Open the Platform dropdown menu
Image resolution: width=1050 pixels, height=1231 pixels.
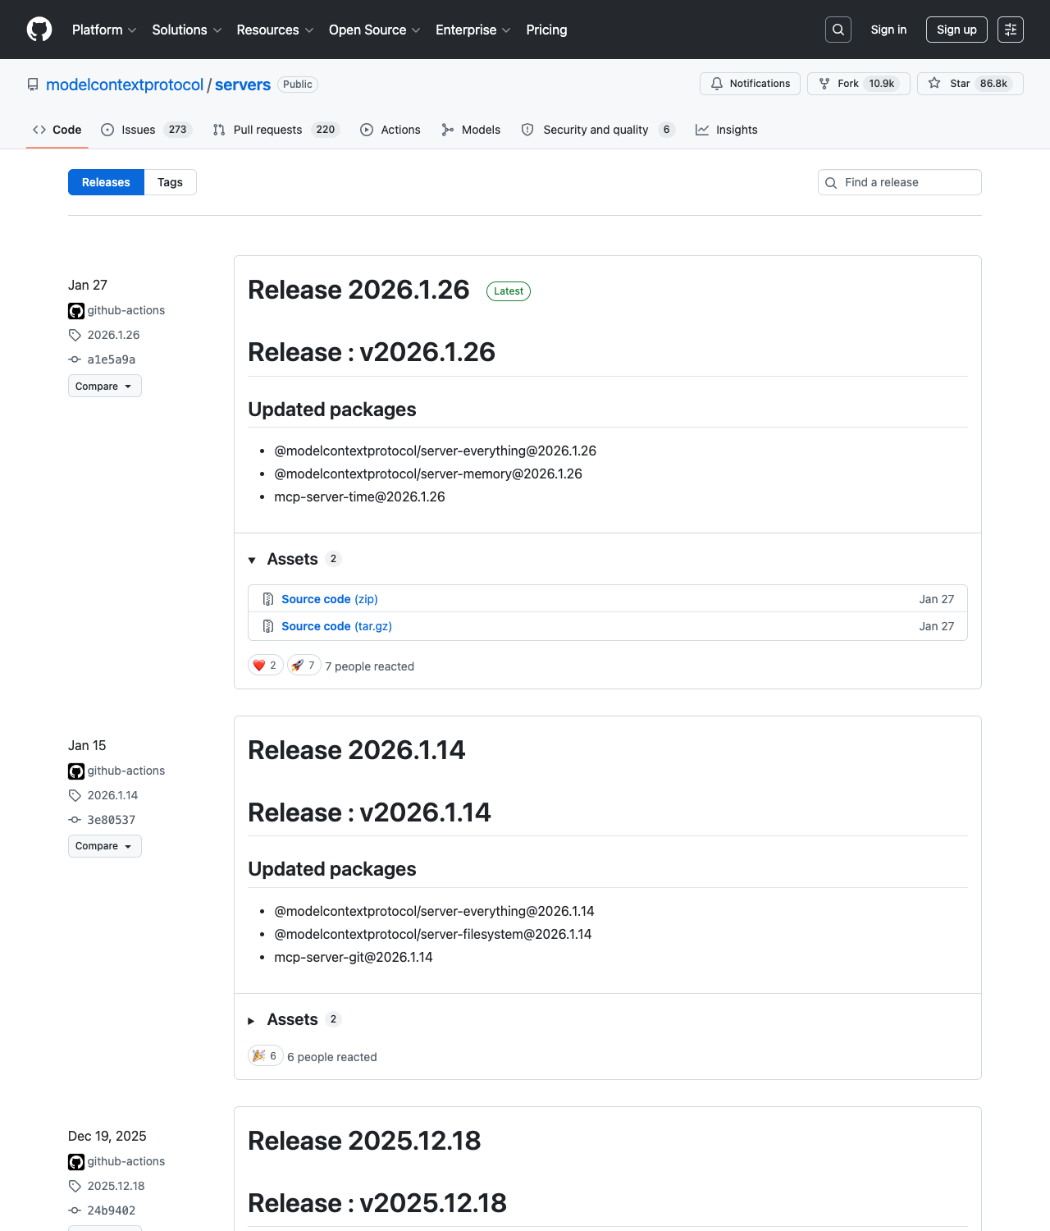(x=104, y=30)
